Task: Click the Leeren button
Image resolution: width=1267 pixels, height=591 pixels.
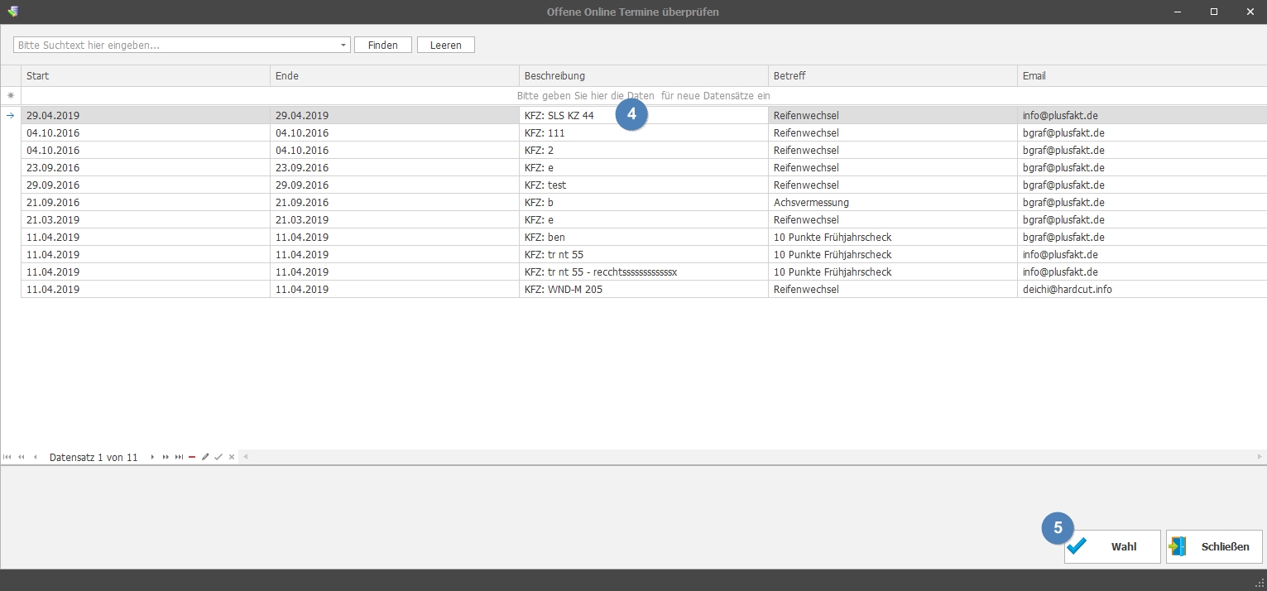Action: click(x=446, y=45)
